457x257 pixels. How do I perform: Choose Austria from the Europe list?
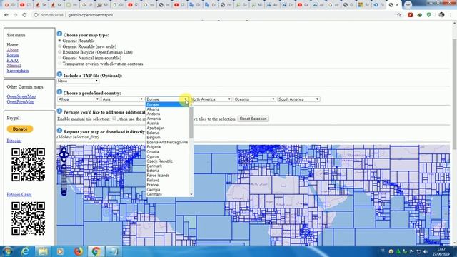tap(168, 124)
